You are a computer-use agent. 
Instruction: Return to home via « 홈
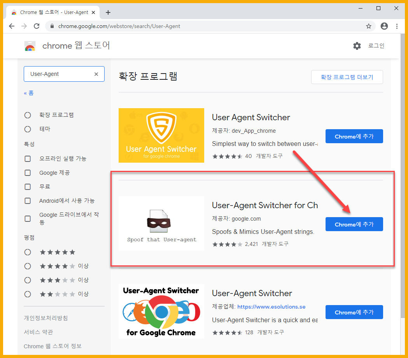click(x=29, y=93)
